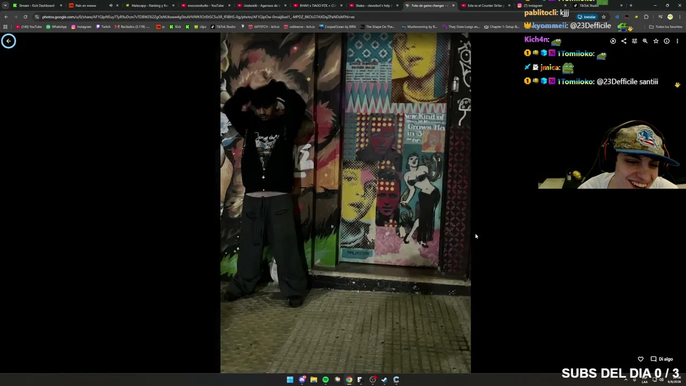
Task: Open the photo edit adjustments tool
Action: (x=635, y=41)
